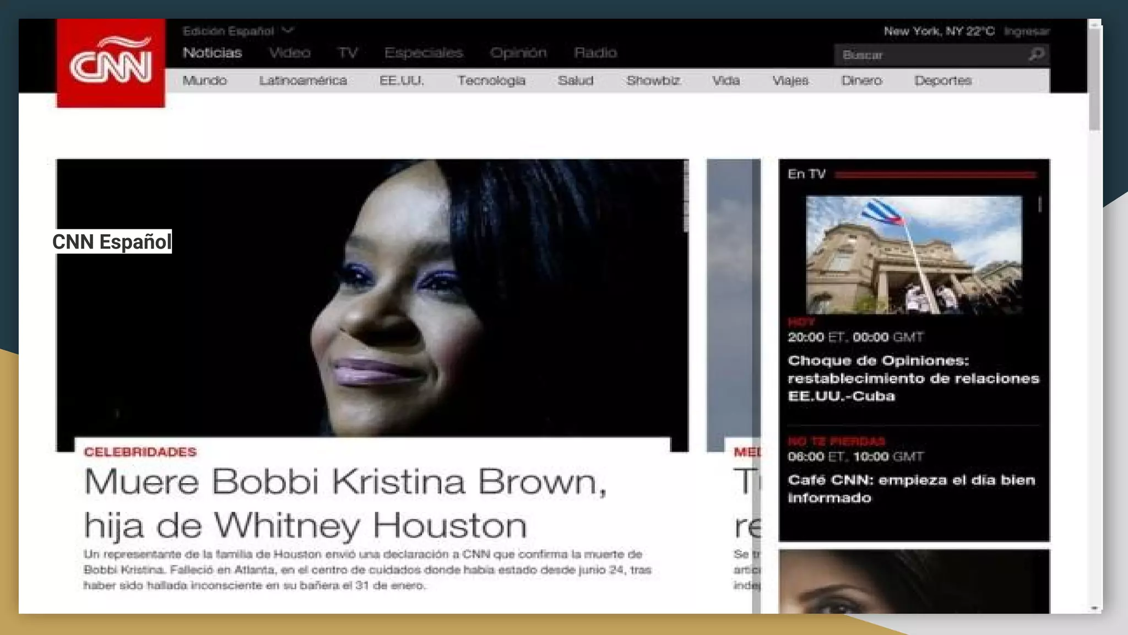The width and height of the screenshot is (1128, 635).
Task: Open the Bobbi Kristina Brown headline
Action: pos(345,503)
